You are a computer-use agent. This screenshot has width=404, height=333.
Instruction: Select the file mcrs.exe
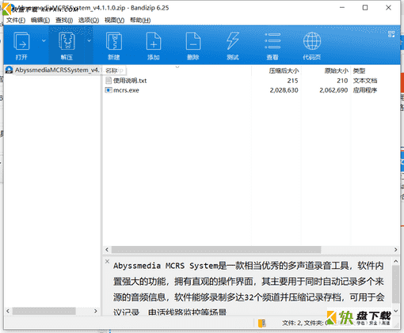pos(126,90)
